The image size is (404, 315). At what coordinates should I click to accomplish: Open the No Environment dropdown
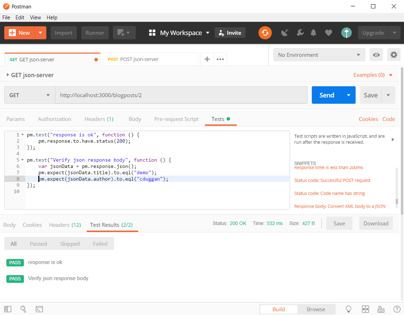(x=319, y=55)
